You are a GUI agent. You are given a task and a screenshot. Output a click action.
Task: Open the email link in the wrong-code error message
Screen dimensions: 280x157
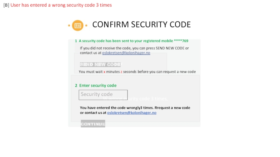(x=132, y=113)
